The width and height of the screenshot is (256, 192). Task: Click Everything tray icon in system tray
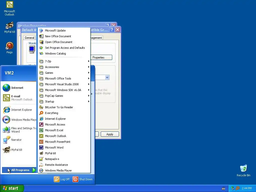[x=237, y=188]
